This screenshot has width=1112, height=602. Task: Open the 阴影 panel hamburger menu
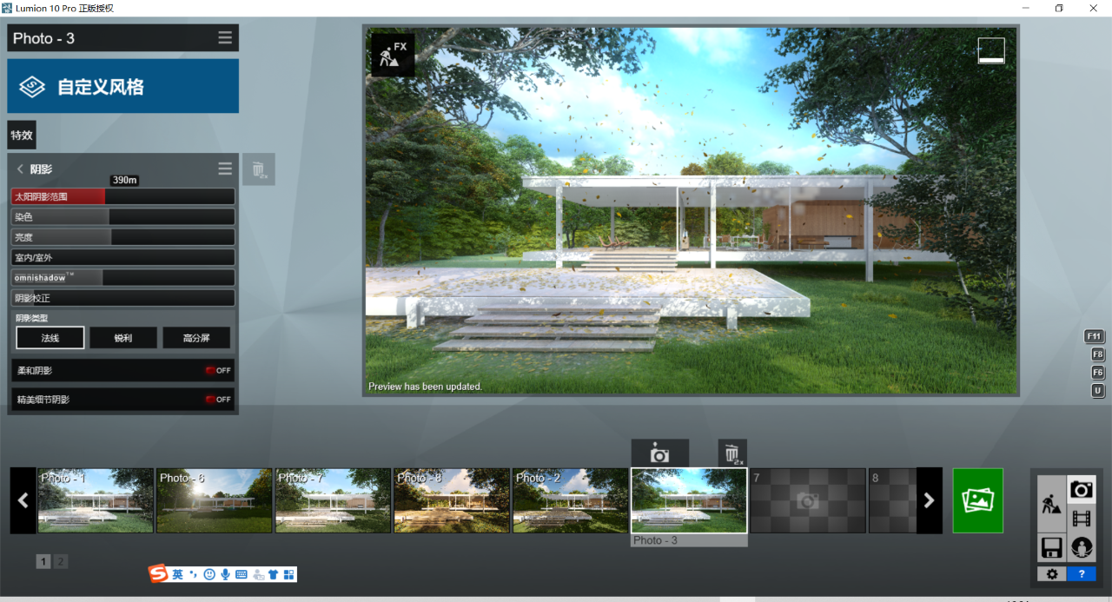pyautogui.click(x=225, y=169)
